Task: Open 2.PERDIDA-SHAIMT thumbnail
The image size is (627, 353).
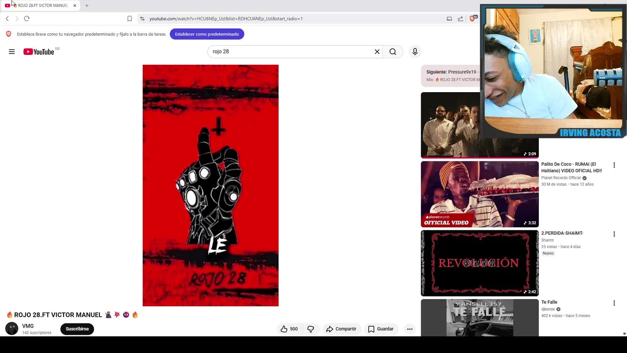Action: click(x=480, y=263)
